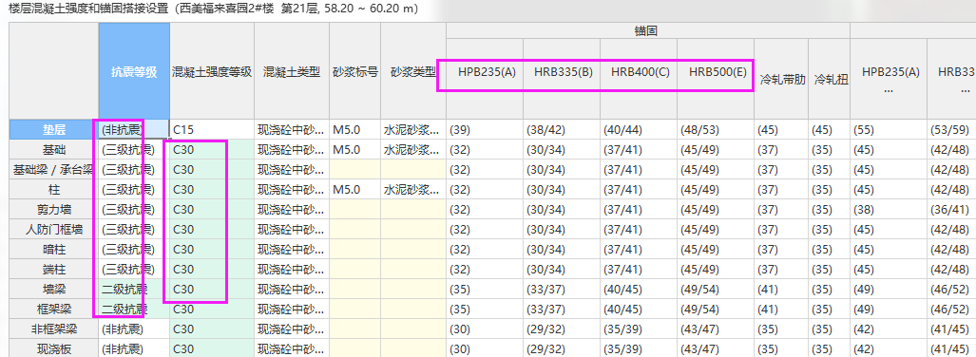
Task: Click 端柱 row's (45/49) HRB500 cell
Action: tap(716, 270)
